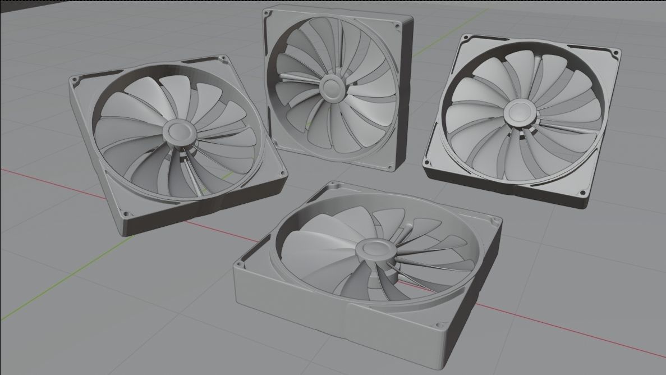This screenshot has height=375, width=666.
Task: Click the center hub of the upright fan
Action: click(334, 88)
